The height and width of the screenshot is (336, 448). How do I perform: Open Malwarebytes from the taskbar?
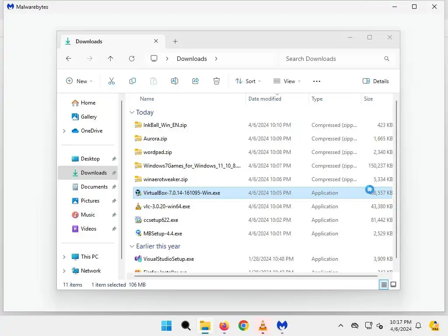point(282,325)
